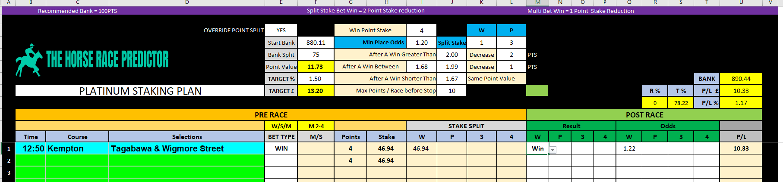Select the Min Place Odds value 1.20
This screenshot has width=783, height=182.
pos(421,42)
